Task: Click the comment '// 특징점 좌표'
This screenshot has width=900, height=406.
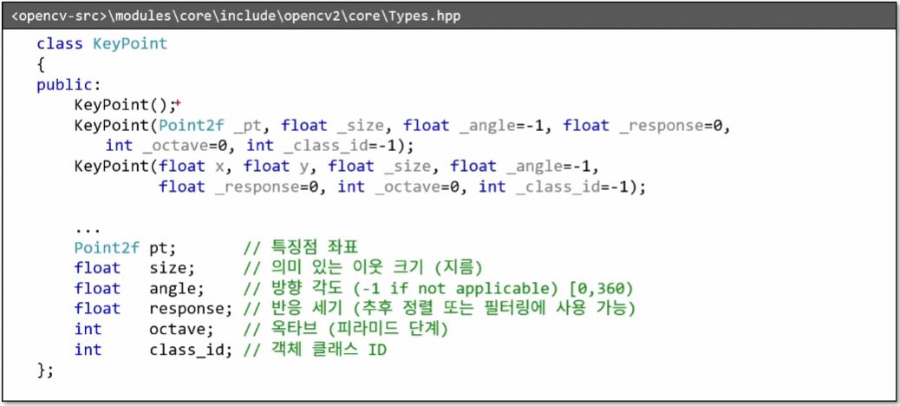Action: click(x=301, y=249)
